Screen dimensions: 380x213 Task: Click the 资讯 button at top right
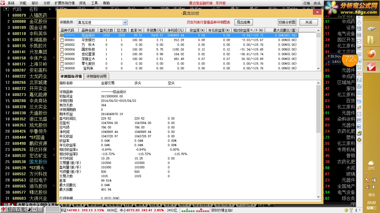click(x=317, y=3)
